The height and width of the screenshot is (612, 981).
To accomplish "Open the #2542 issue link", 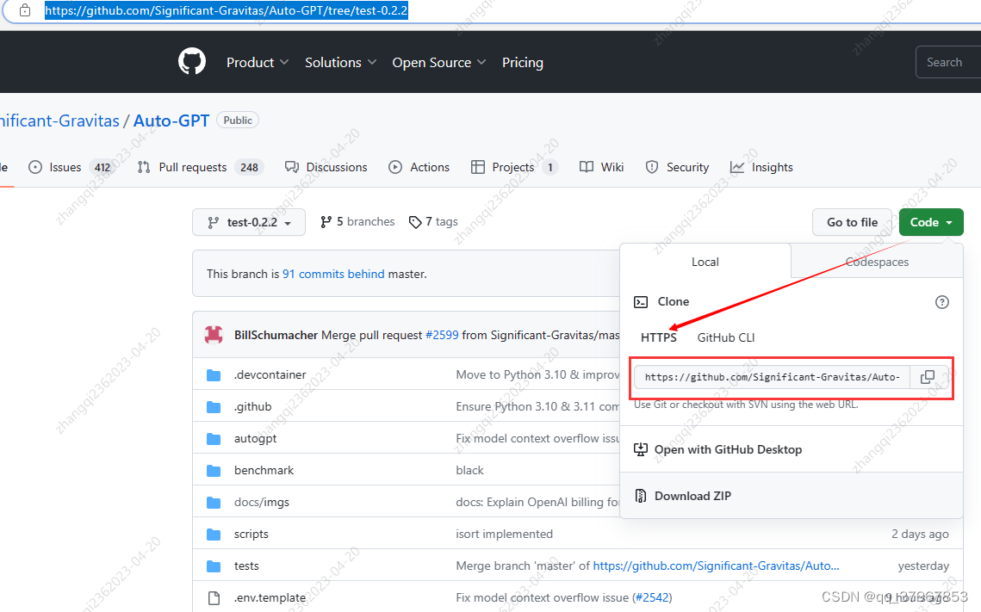I will [653, 597].
